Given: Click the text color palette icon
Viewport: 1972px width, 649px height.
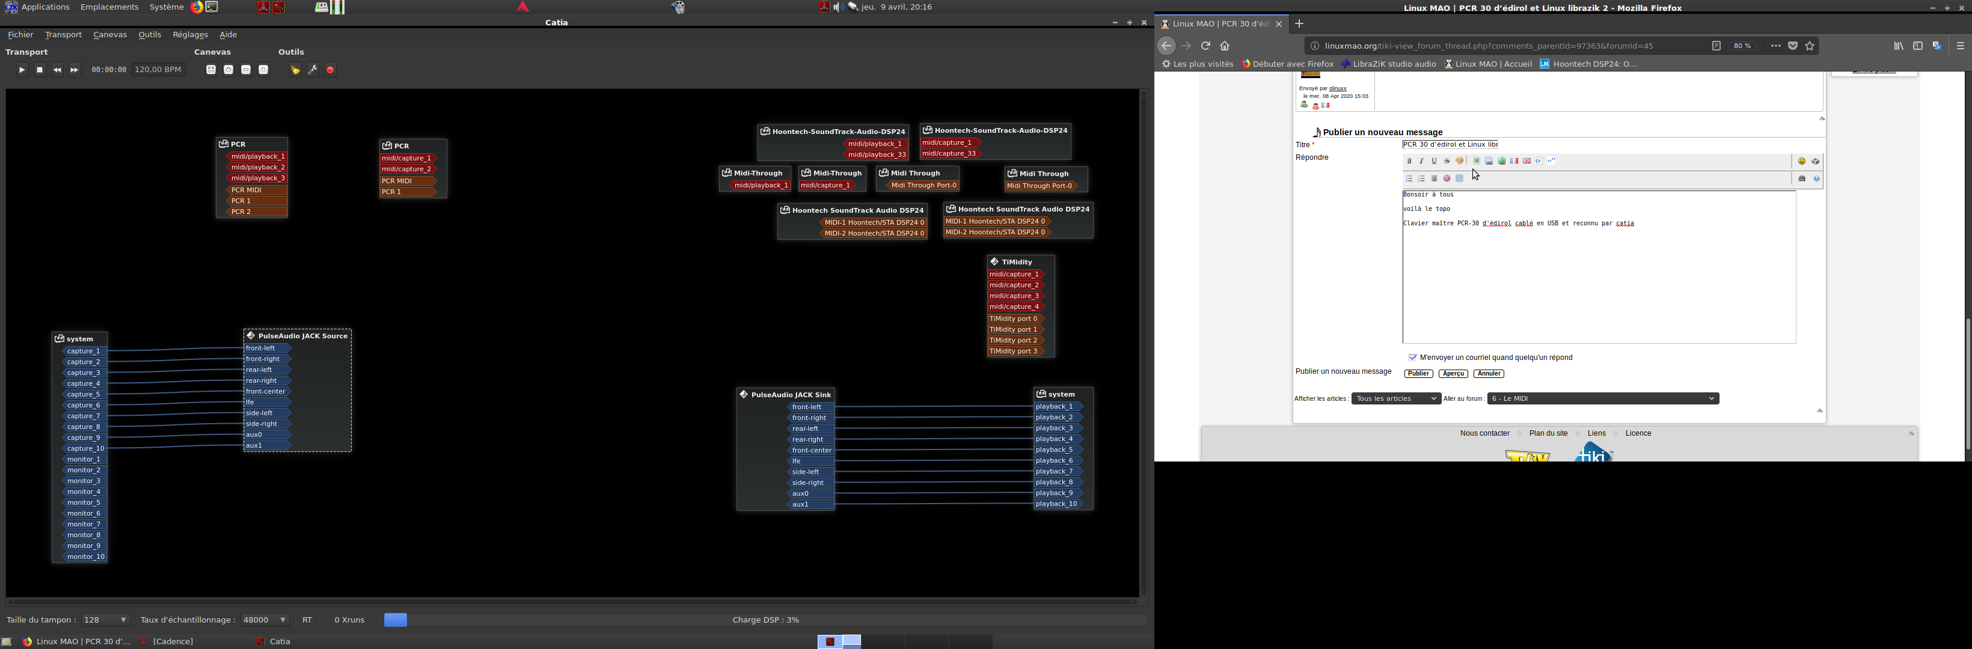Looking at the screenshot, I should click(x=1459, y=162).
